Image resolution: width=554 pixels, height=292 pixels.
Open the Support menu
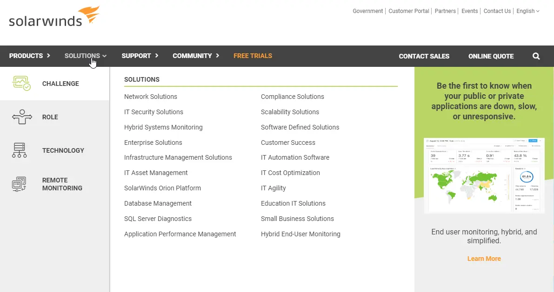136,56
